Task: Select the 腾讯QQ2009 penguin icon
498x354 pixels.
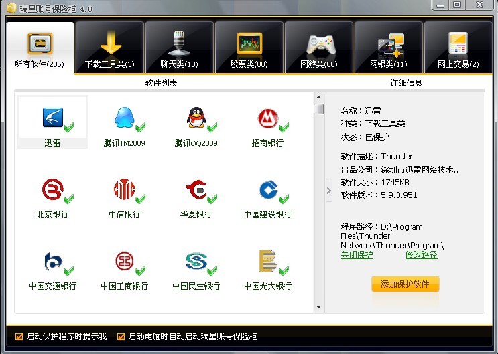Action: click(x=196, y=117)
